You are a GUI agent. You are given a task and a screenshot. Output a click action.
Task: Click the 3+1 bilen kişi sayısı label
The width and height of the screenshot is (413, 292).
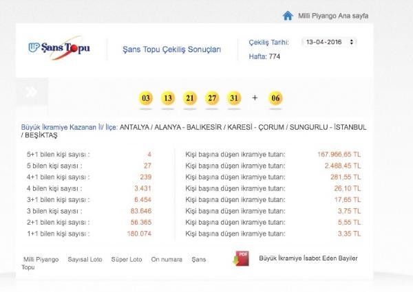(59, 200)
